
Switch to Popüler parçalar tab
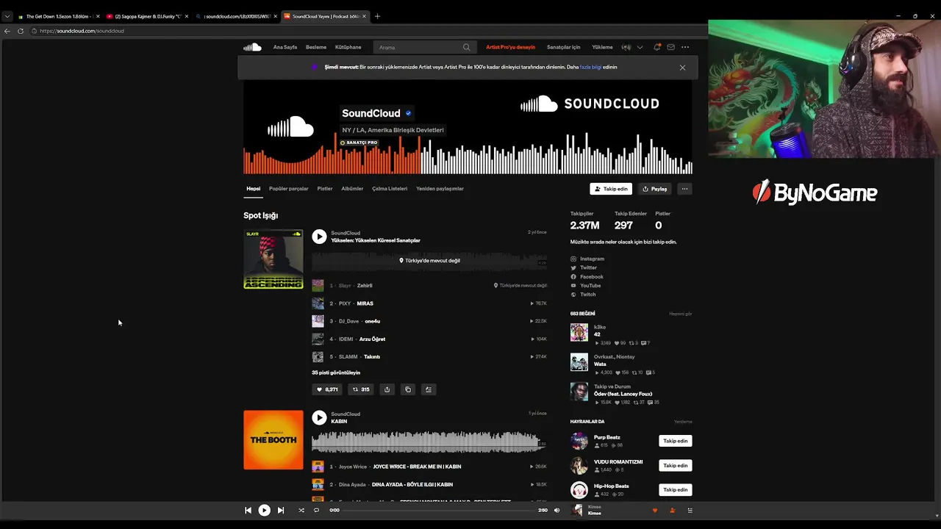pos(289,189)
